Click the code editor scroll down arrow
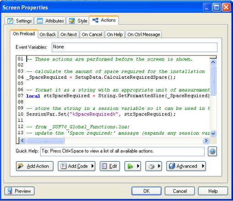This screenshot has height=201, width=233. click(x=213, y=133)
